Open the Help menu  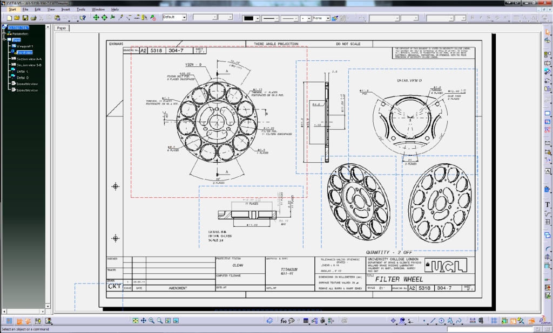pyautogui.click(x=115, y=10)
